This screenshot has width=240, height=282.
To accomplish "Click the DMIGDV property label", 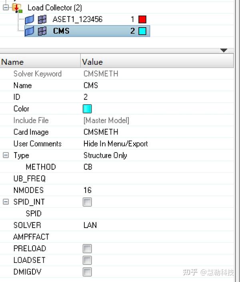I will (27, 272).
